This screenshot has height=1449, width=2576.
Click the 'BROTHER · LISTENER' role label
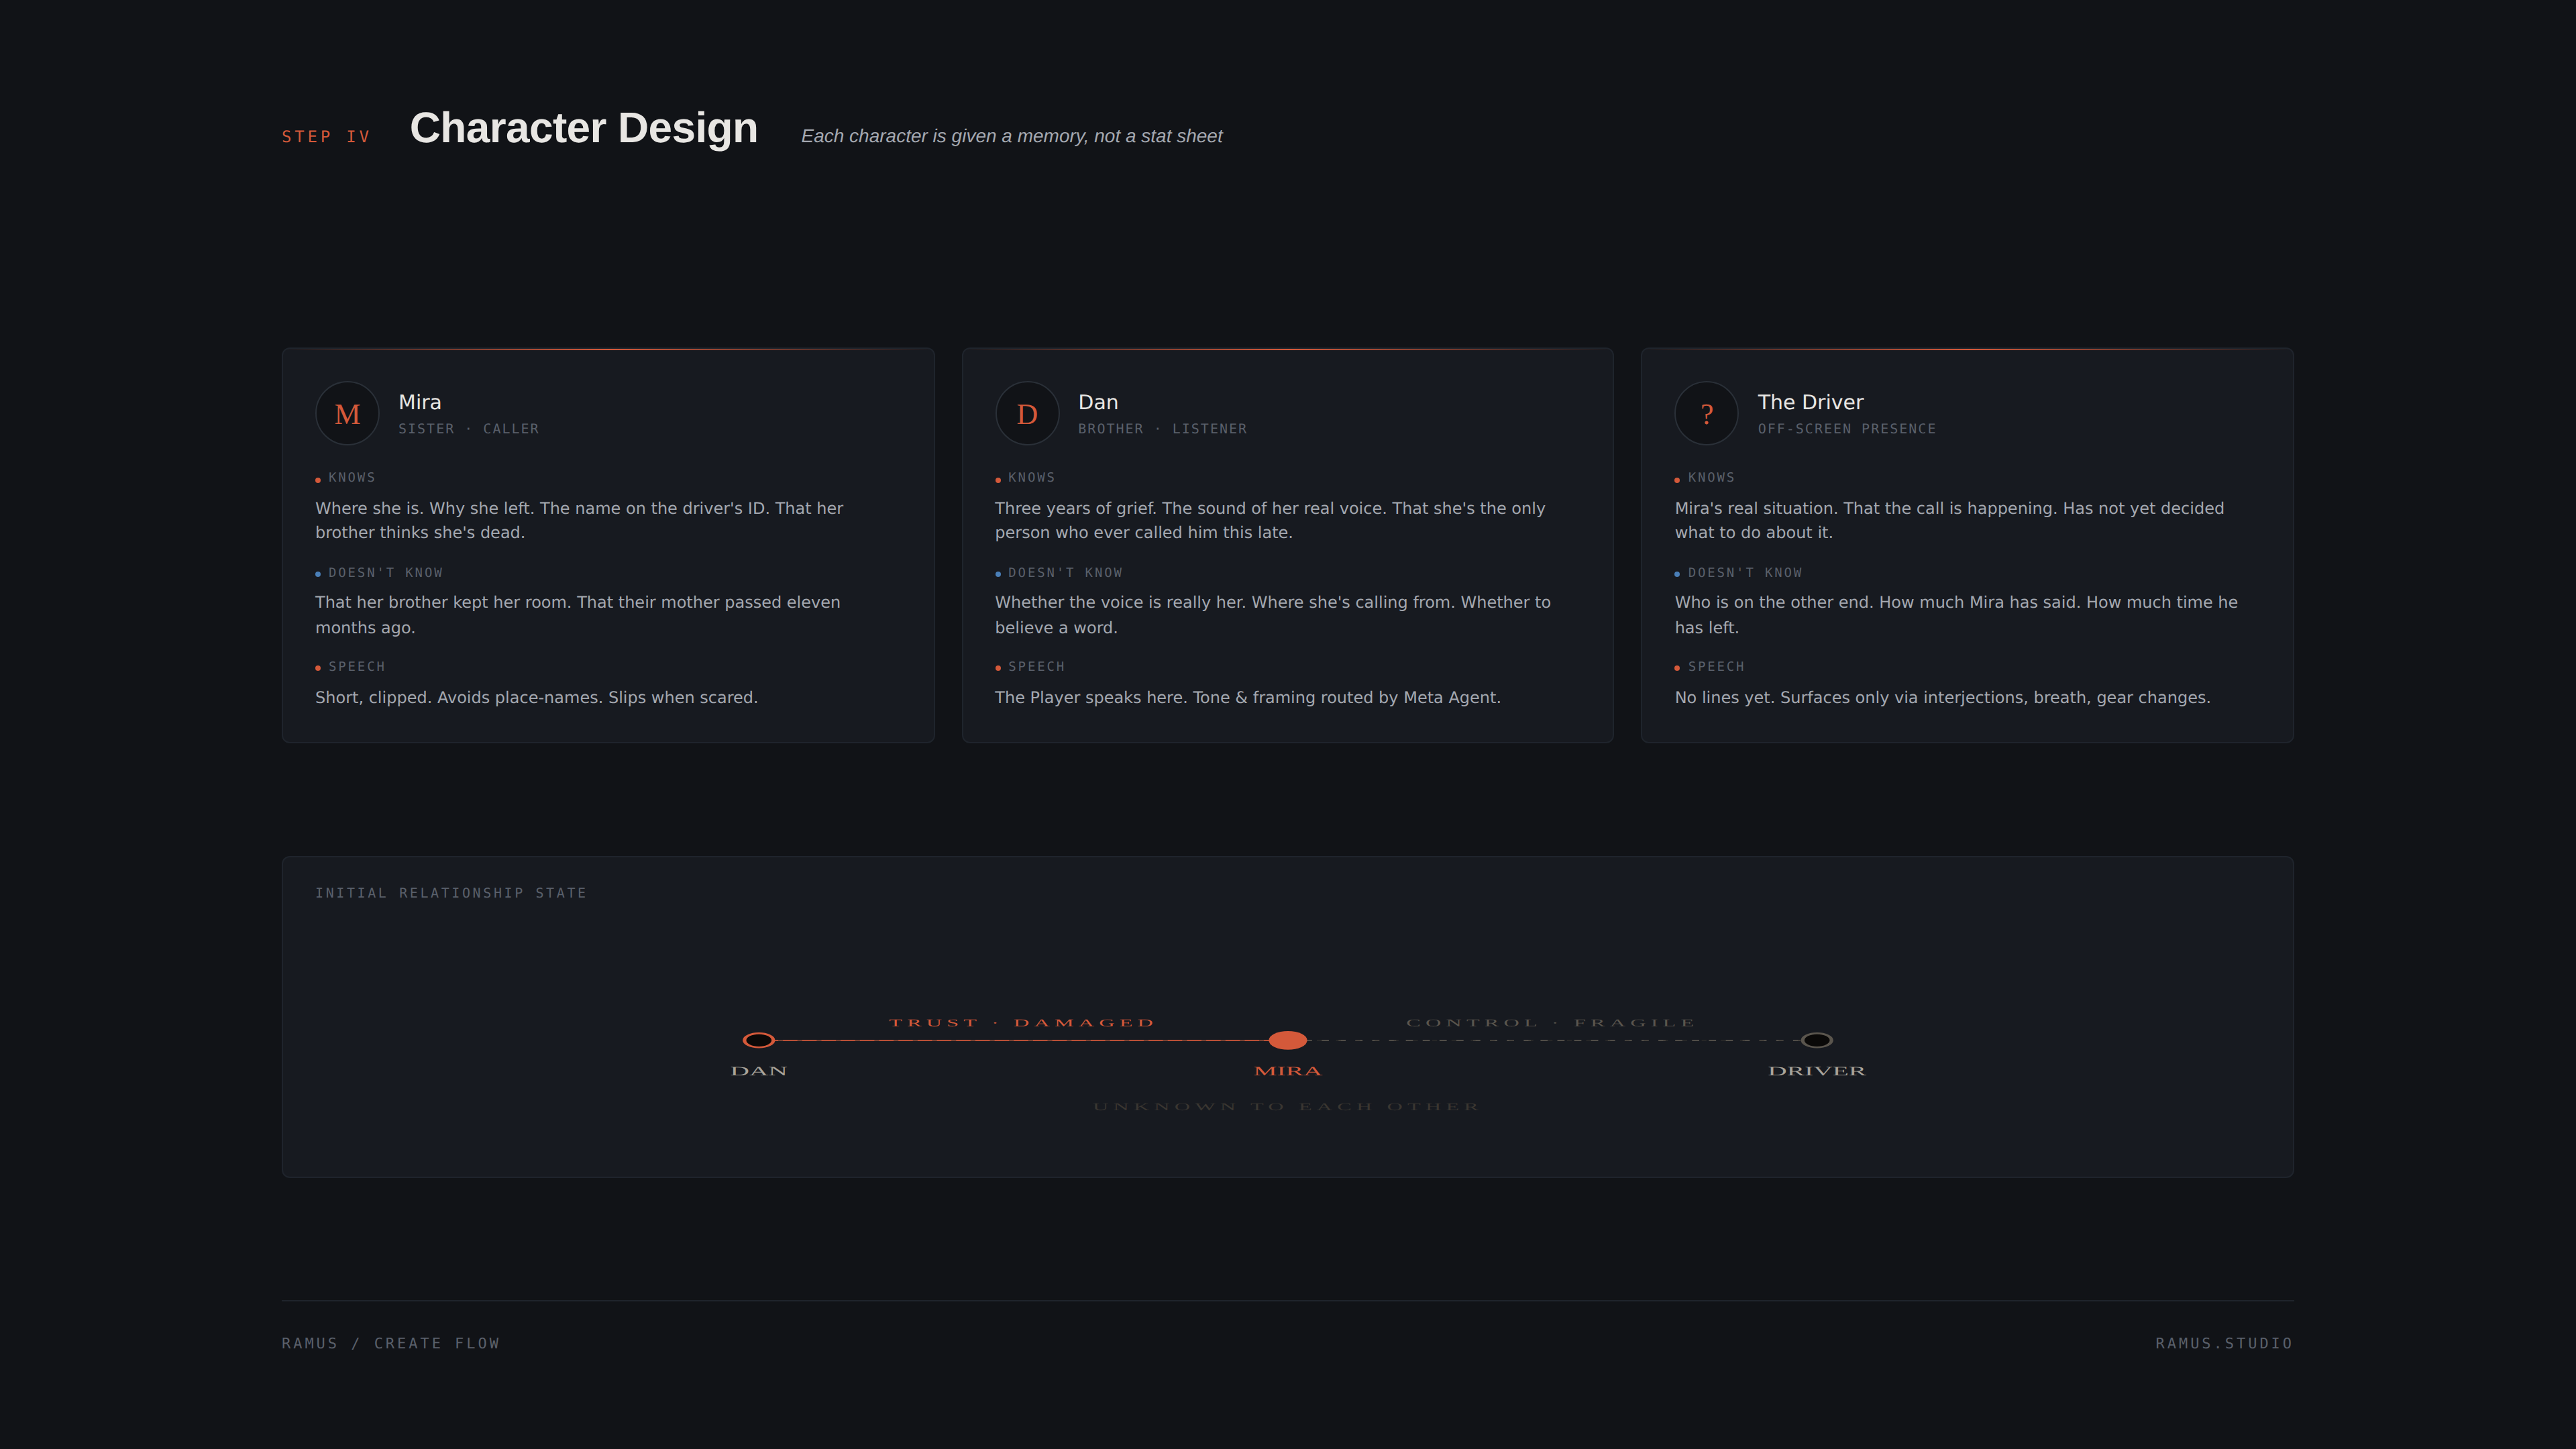[x=1162, y=429]
